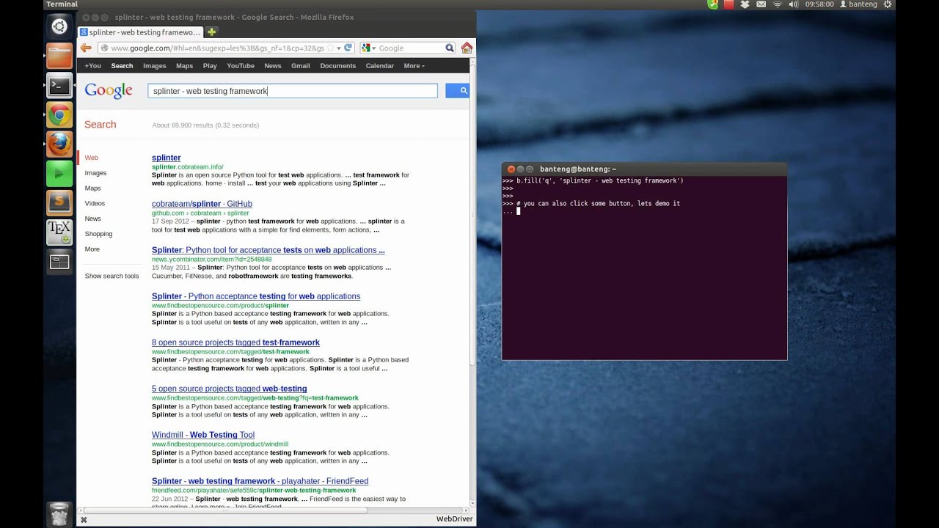
Task: Bookmark this page with the star
Action: [x=329, y=48]
